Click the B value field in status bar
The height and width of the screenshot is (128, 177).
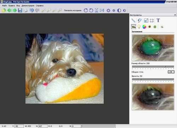[x=76, y=126]
